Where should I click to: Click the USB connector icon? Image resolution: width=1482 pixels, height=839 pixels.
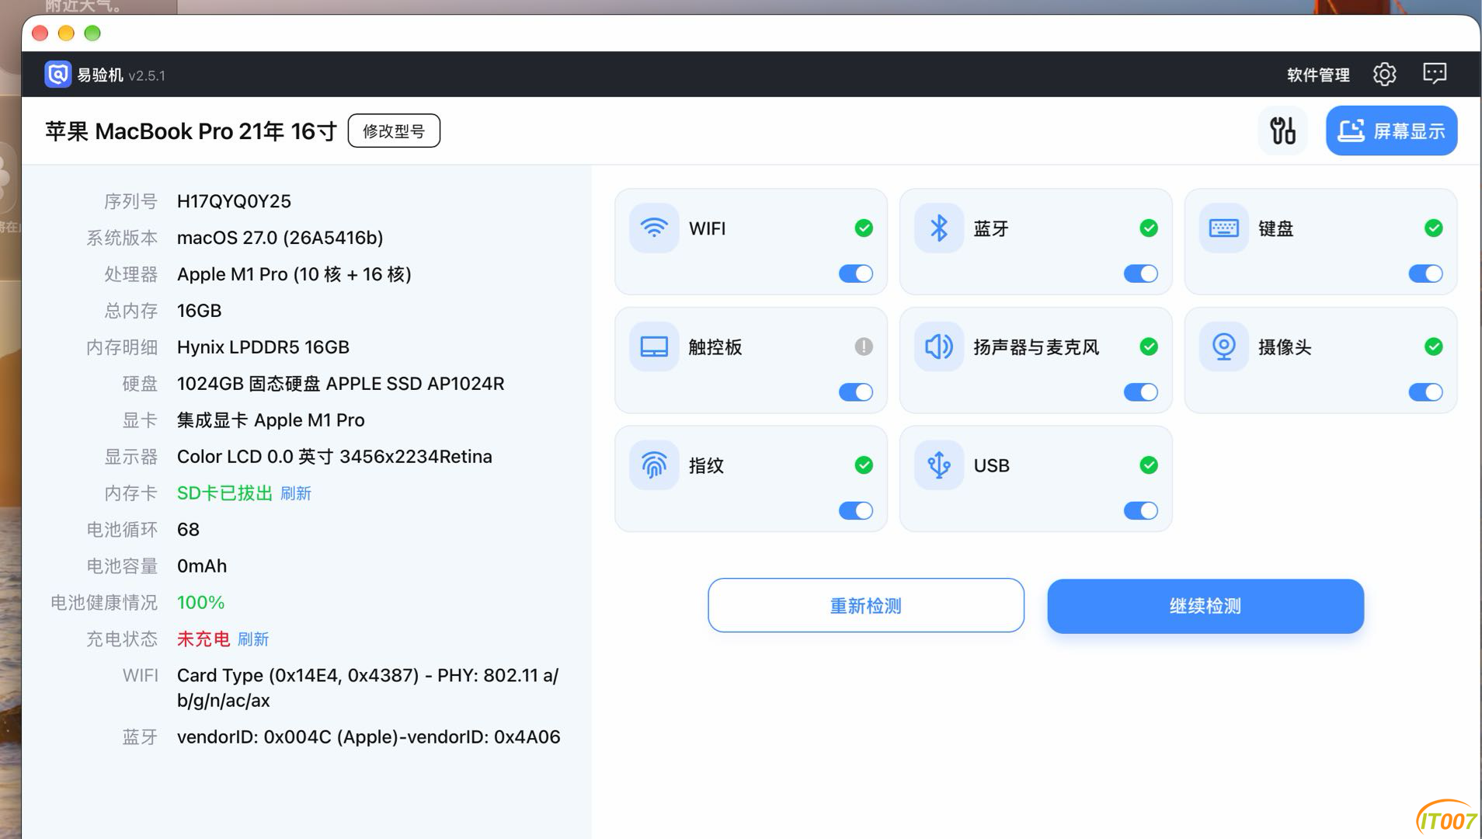(939, 465)
